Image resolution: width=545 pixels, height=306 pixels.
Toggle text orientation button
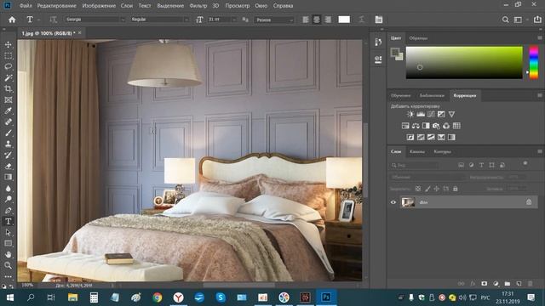tap(53, 20)
